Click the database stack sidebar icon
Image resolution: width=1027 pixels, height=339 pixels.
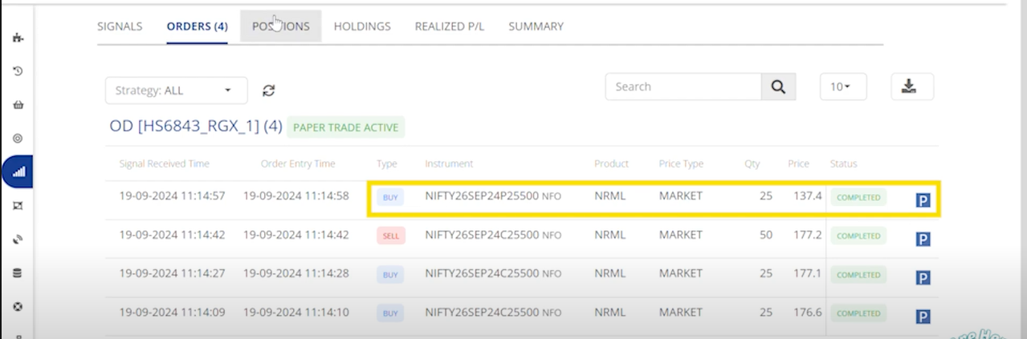click(18, 273)
